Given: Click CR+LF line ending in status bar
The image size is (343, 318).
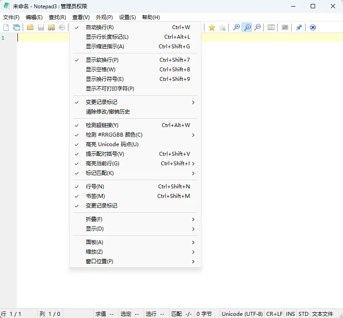Looking at the screenshot, I should (274, 314).
